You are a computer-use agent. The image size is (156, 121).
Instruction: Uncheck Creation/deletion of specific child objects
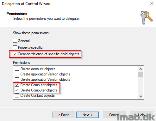[15, 54]
